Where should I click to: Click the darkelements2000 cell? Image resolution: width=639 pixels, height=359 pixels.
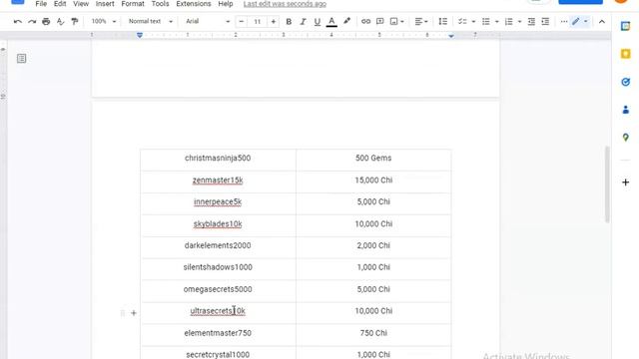[218, 247]
